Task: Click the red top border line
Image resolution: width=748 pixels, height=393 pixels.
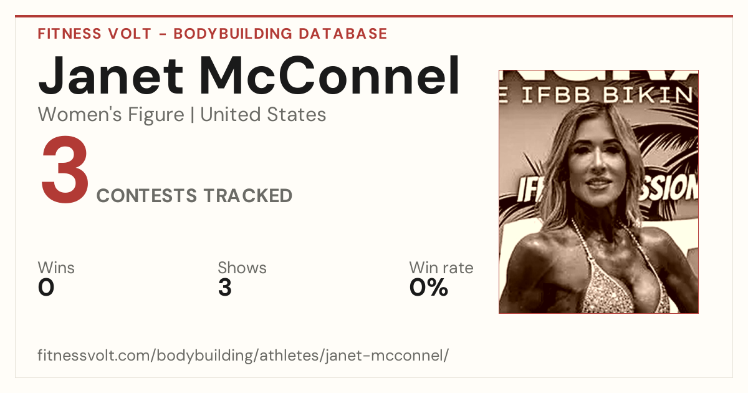Action: [x=374, y=16]
